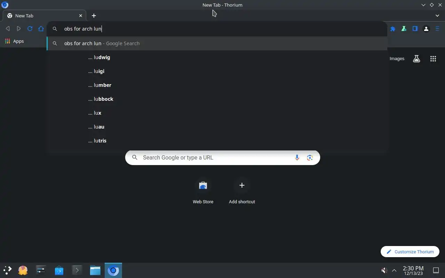Reload the page with refresh icon
Screen dimensions: 445x278
(30, 29)
